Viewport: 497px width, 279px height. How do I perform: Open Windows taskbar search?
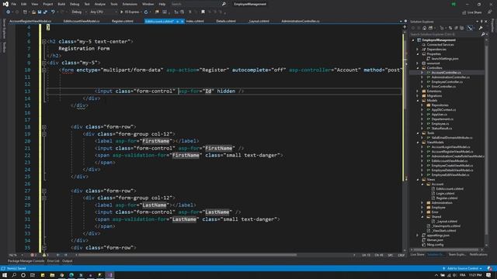pyautogui.click(x=14, y=275)
